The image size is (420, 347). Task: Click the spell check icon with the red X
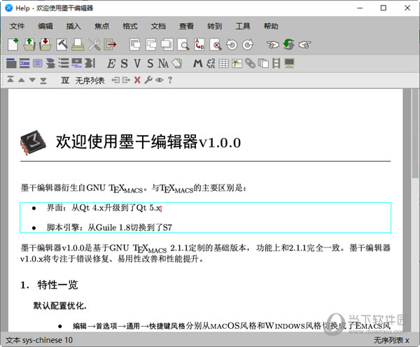[216, 45]
